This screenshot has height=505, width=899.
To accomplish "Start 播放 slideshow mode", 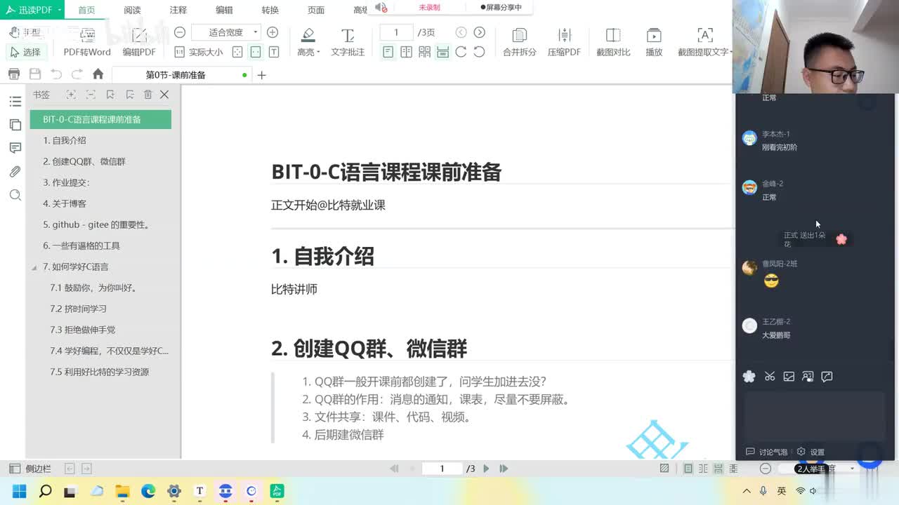I will coord(654,41).
